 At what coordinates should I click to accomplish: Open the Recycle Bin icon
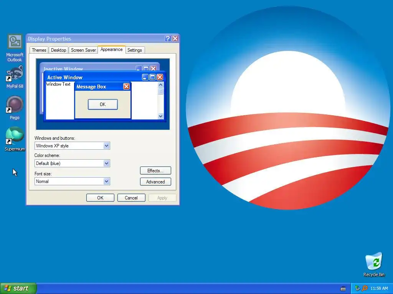click(374, 265)
